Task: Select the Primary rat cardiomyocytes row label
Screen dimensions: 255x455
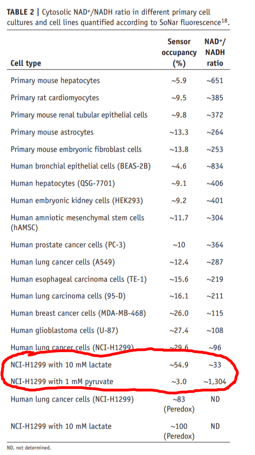Action: coord(55,98)
